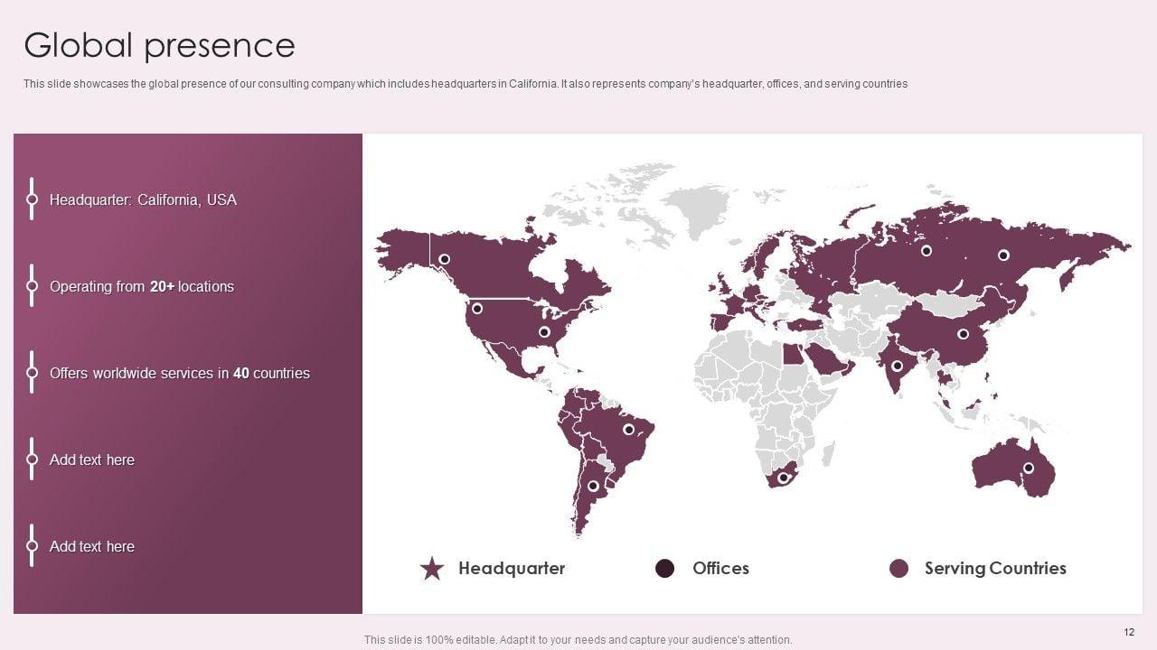Select the easternmost Russia office marker
The image size is (1157, 650).
click(1003, 255)
